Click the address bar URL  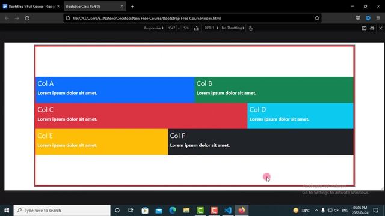click(x=147, y=19)
